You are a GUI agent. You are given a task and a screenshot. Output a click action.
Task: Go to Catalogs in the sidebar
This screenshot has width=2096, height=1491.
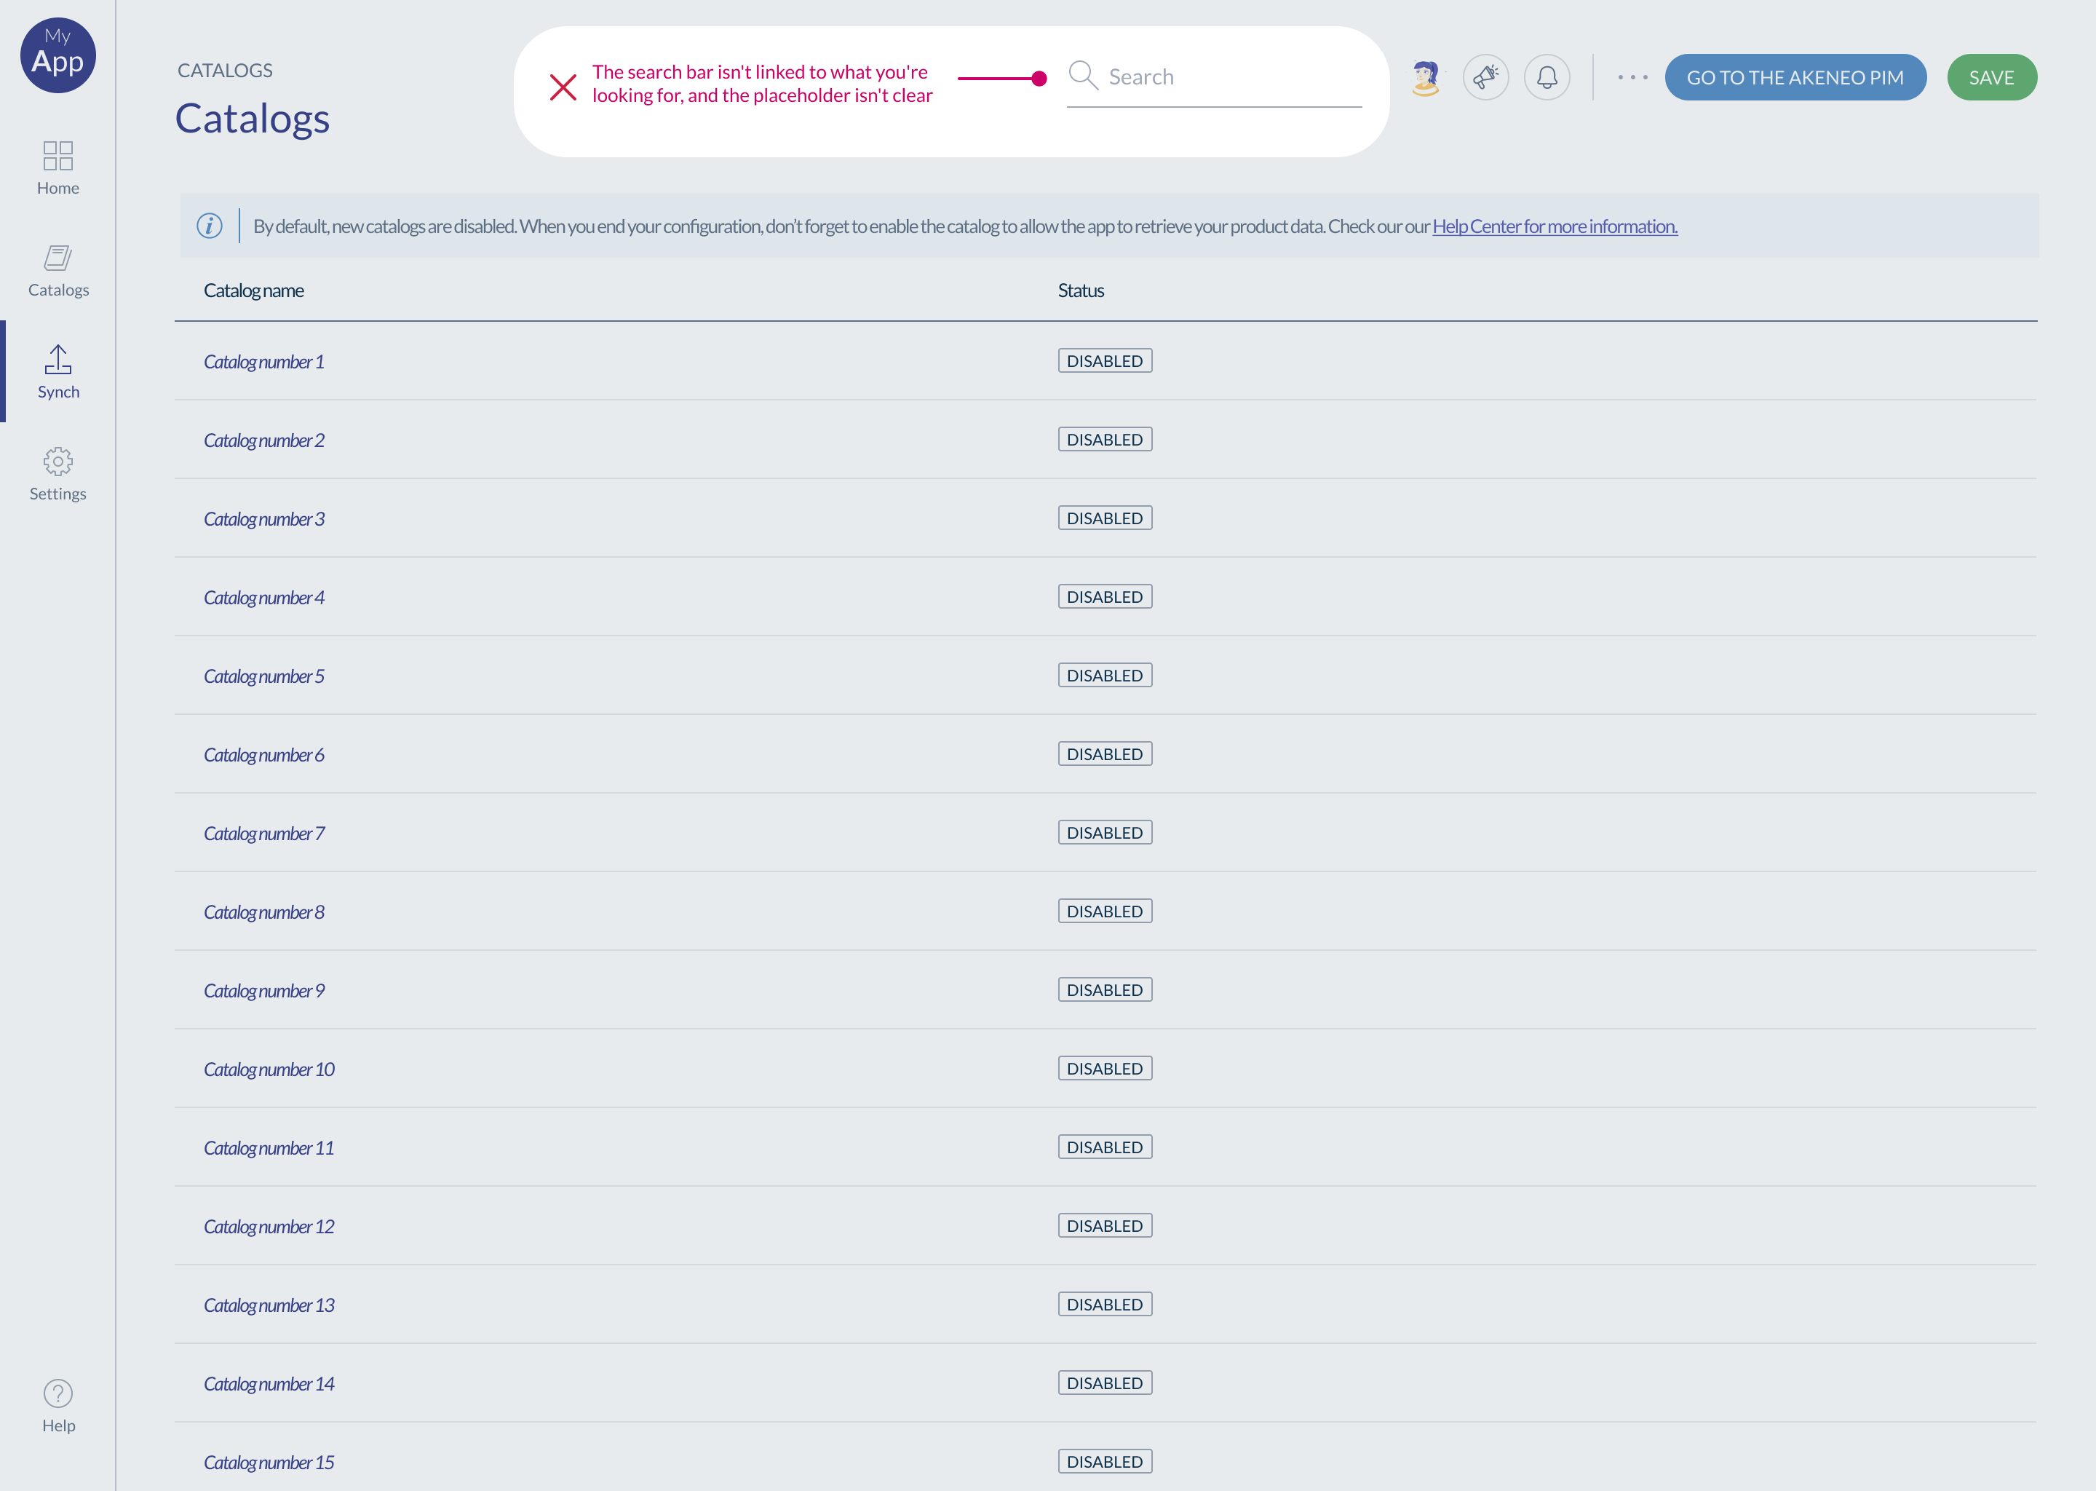(x=57, y=269)
